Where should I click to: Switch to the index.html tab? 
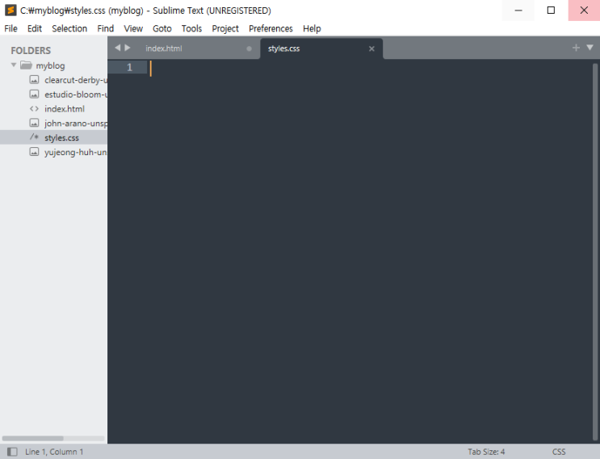coord(197,48)
